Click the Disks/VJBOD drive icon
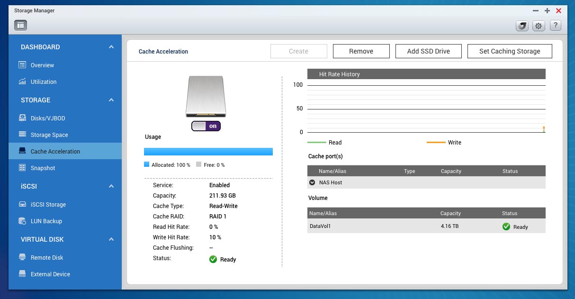This screenshot has height=299, width=575. (x=22, y=118)
